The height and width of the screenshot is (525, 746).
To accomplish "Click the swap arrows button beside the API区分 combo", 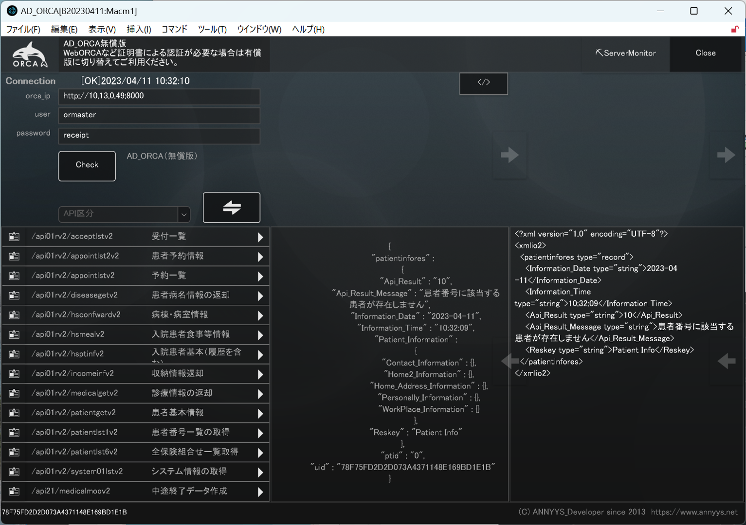I will (232, 208).
